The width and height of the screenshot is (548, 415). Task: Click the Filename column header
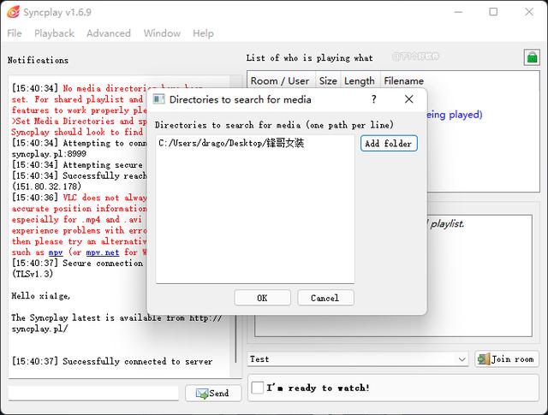pyautogui.click(x=403, y=81)
